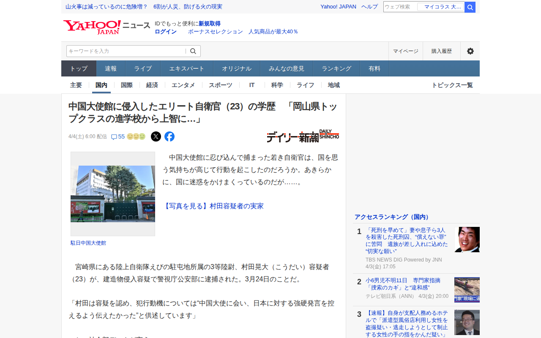Image resolution: width=541 pixels, height=338 pixels.
Task: Click the Daily Shincho publisher logo
Action: pos(303,136)
